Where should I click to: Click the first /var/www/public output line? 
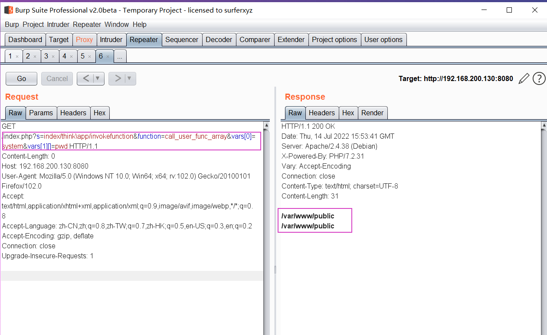click(308, 216)
